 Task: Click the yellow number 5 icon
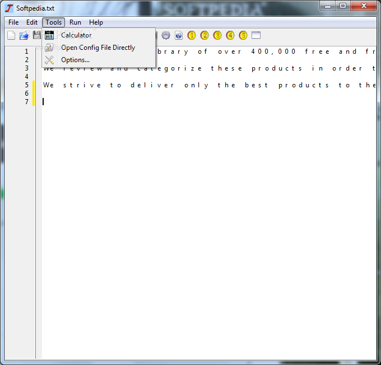pos(243,35)
